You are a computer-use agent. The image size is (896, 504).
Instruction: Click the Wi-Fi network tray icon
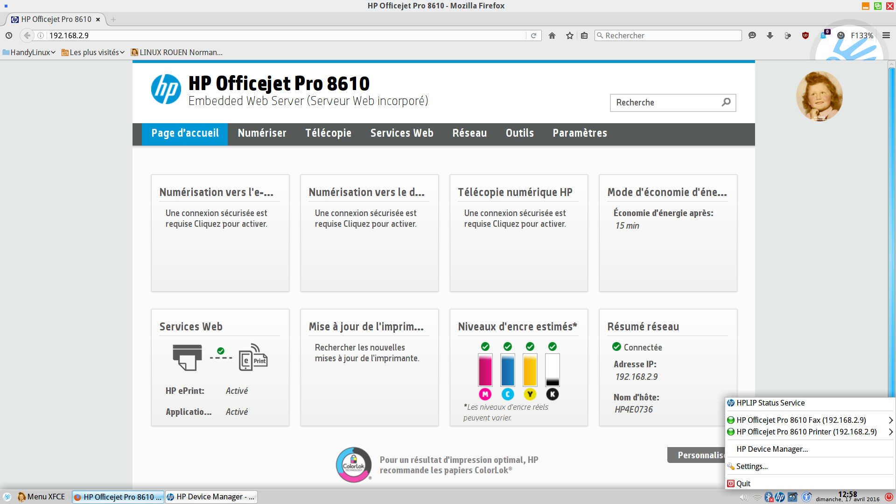coord(757,498)
